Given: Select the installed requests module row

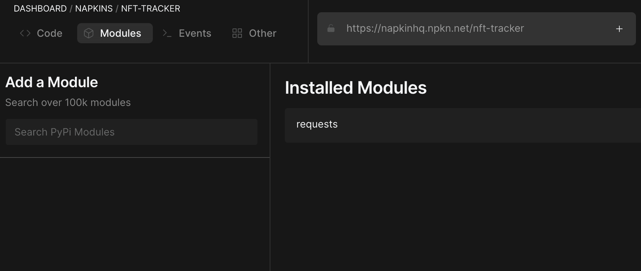Looking at the screenshot, I should pos(463,125).
